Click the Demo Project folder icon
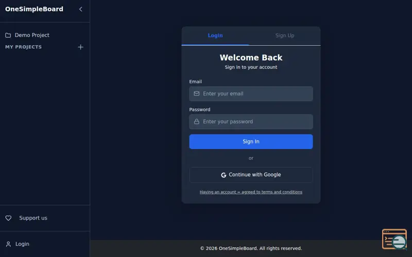412x257 pixels. click(8, 35)
